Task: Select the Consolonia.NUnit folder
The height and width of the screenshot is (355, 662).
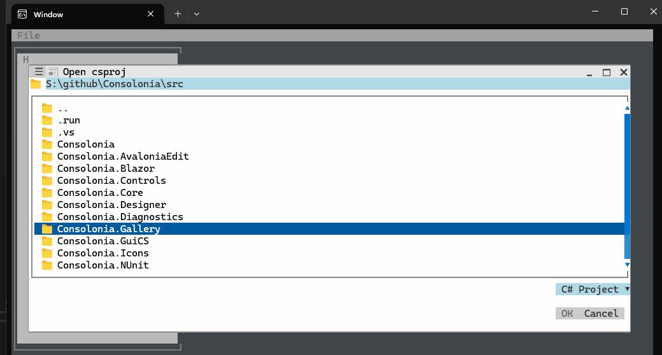Action: click(329, 265)
